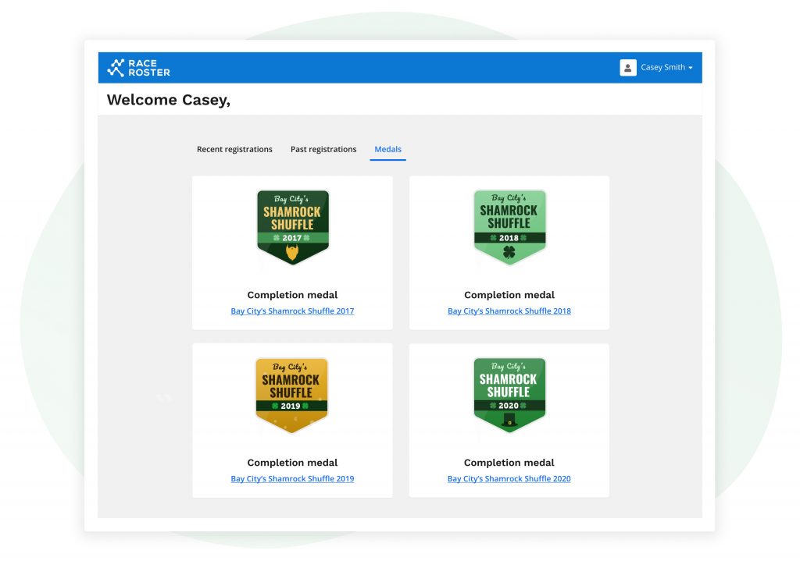The width and height of the screenshot is (800, 568).
Task: Select the Medals tab
Action: tap(387, 149)
